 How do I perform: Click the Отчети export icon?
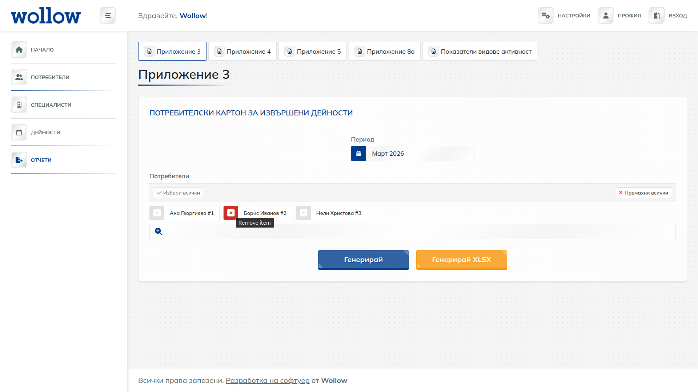coord(19,160)
